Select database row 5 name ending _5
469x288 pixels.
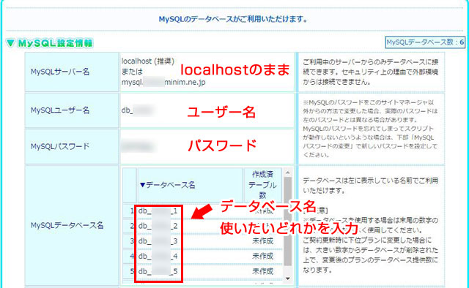pyautogui.click(x=158, y=271)
